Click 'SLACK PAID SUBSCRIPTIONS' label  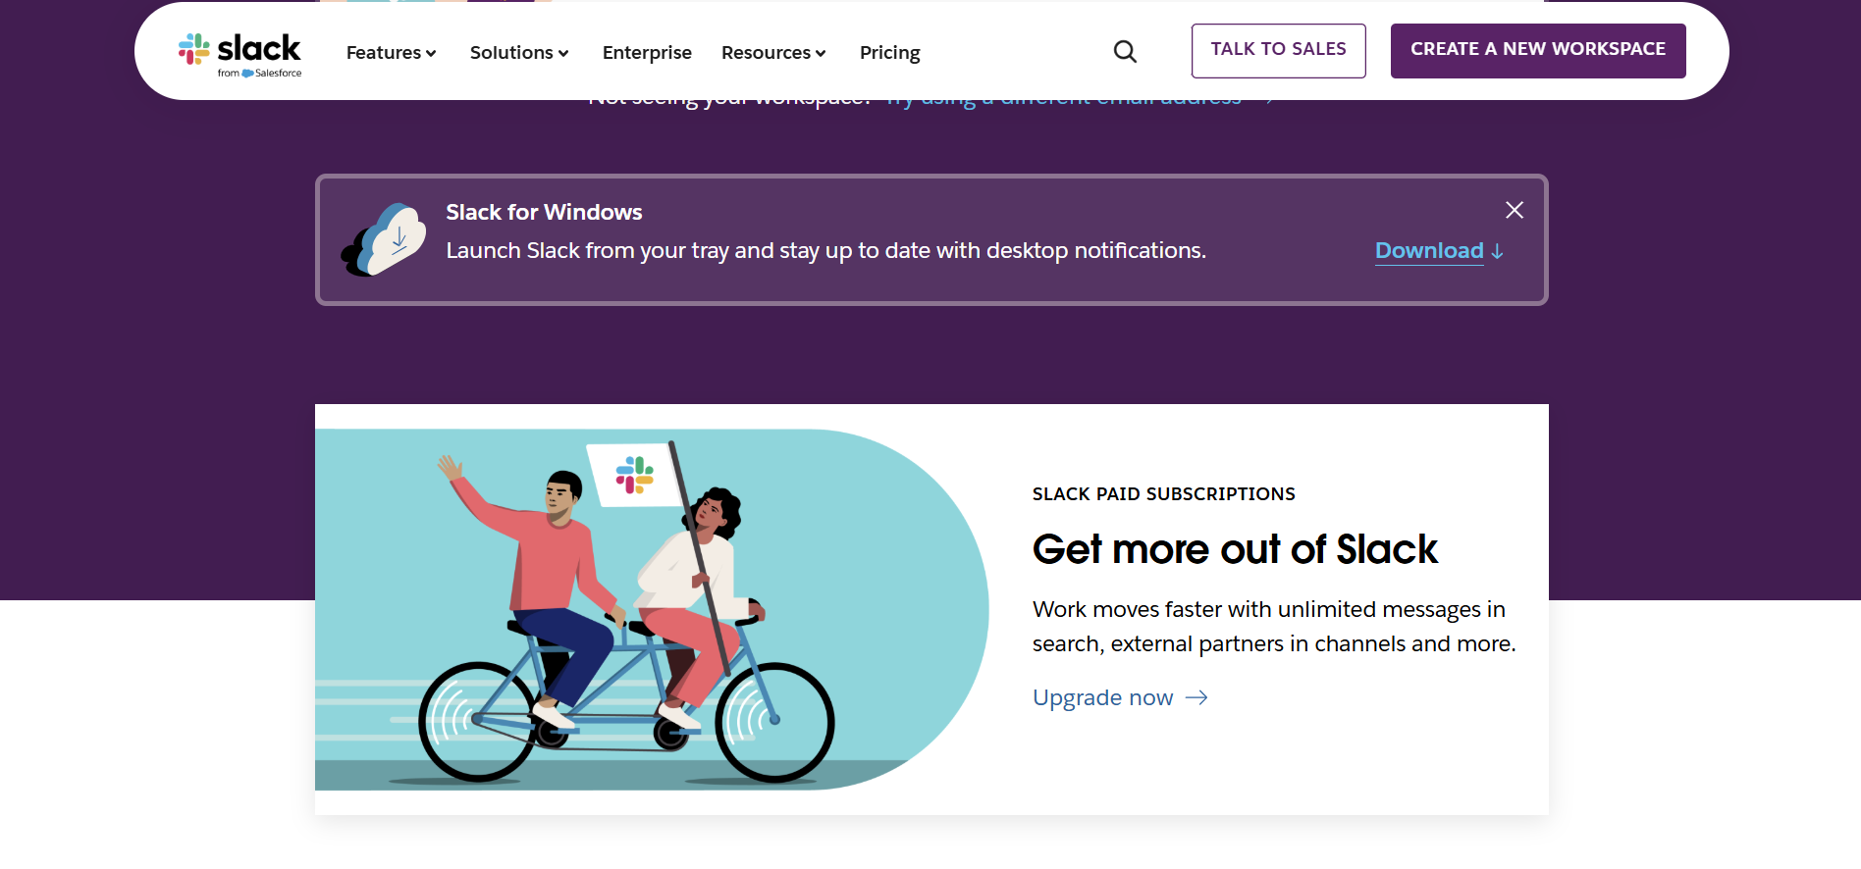[1163, 494]
